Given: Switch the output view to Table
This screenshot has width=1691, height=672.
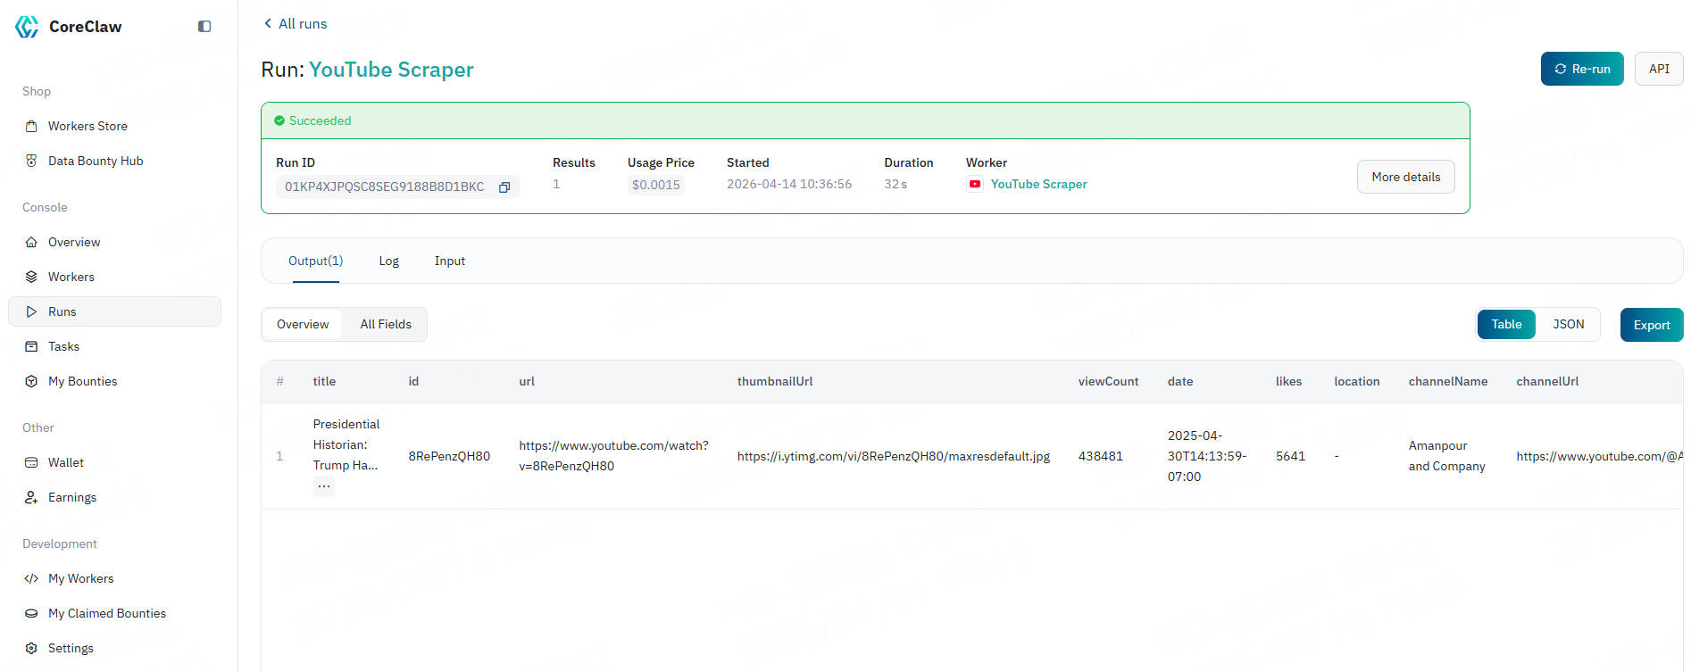Looking at the screenshot, I should pos(1506,324).
